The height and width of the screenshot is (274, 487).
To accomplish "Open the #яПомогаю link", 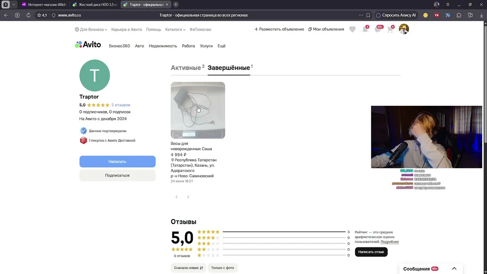I will [201, 29].
